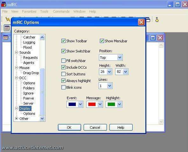Click the OK button
This screenshot has width=188, height=152.
point(69,127)
